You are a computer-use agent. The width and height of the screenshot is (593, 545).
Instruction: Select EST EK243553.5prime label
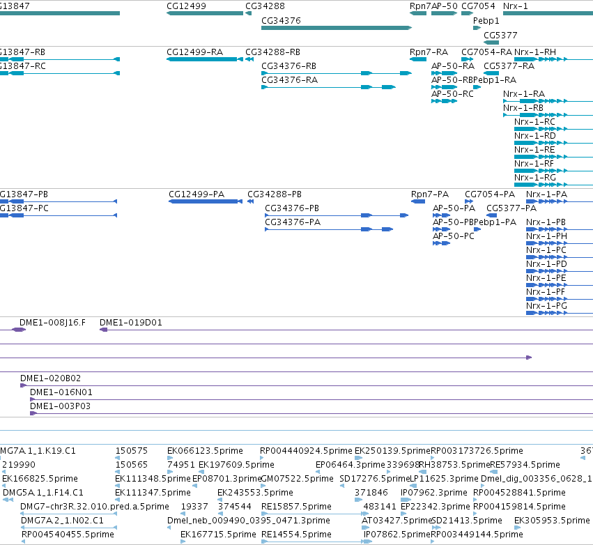[x=255, y=493]
